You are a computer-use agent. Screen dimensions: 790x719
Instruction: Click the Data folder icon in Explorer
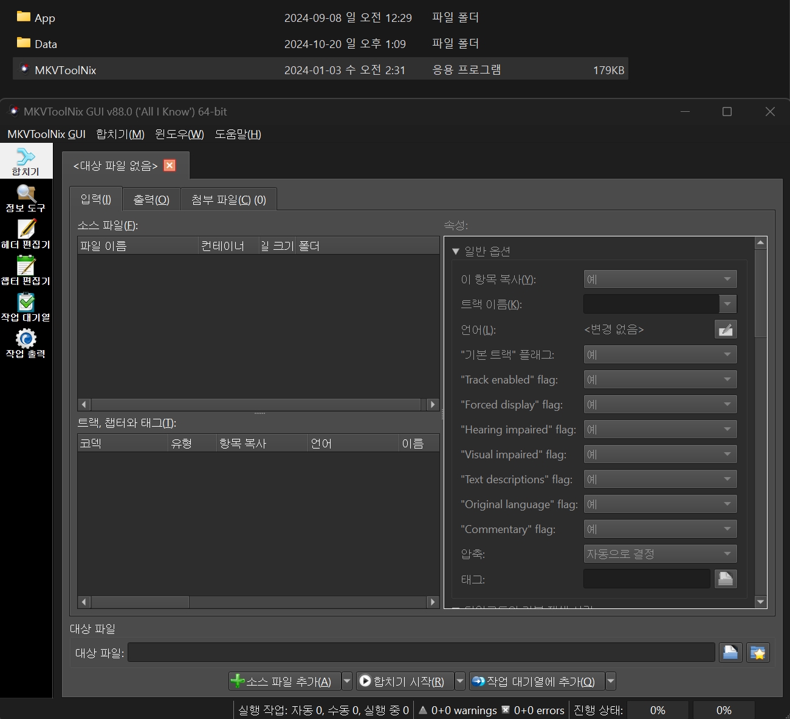click(x=24, y=43)
